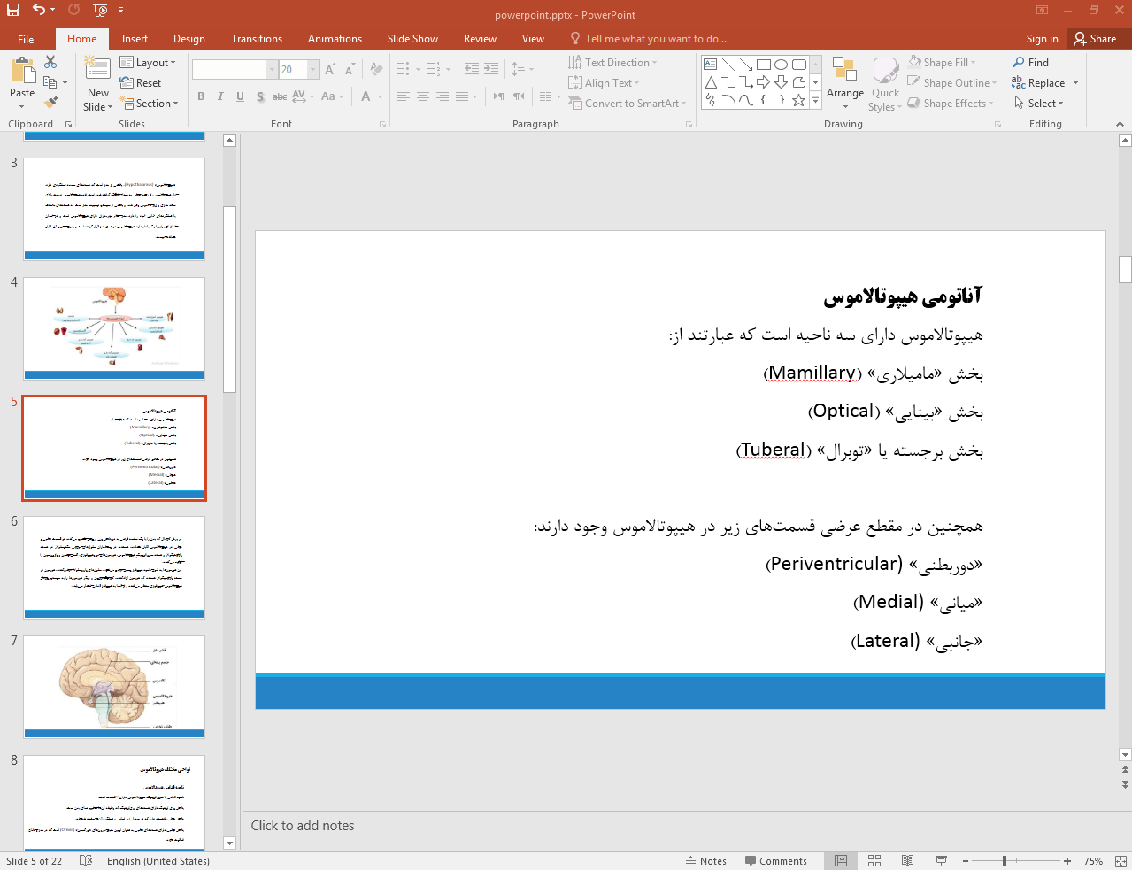Click the Save icon in quick access toolbar

(x=13, y=10)
